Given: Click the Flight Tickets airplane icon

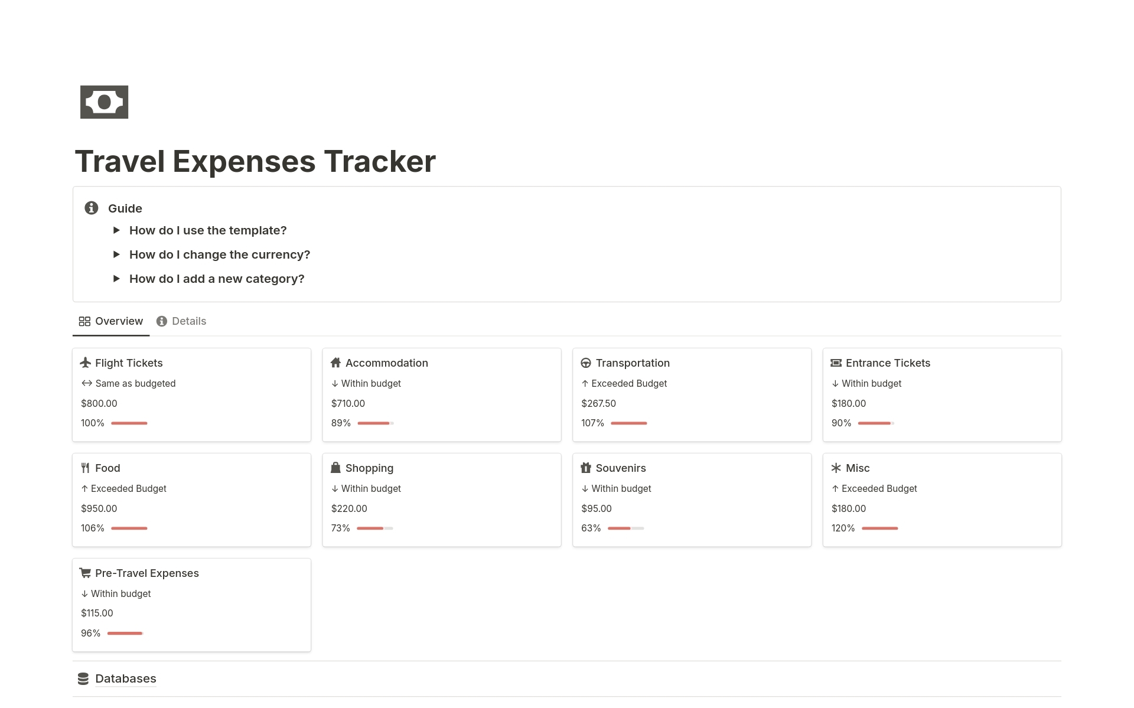Looking at the screenshot, I should click(x=86, y=363).
